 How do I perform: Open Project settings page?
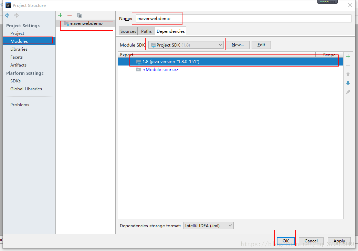click(17, 33)
